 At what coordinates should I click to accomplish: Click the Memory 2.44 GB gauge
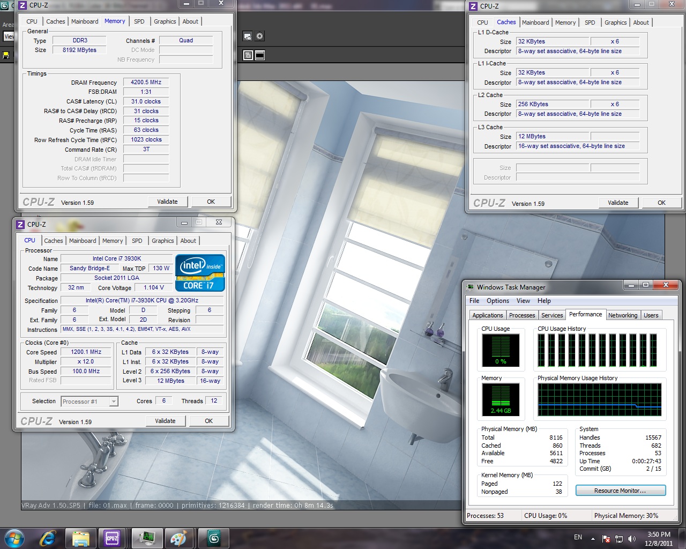(501, 399)
